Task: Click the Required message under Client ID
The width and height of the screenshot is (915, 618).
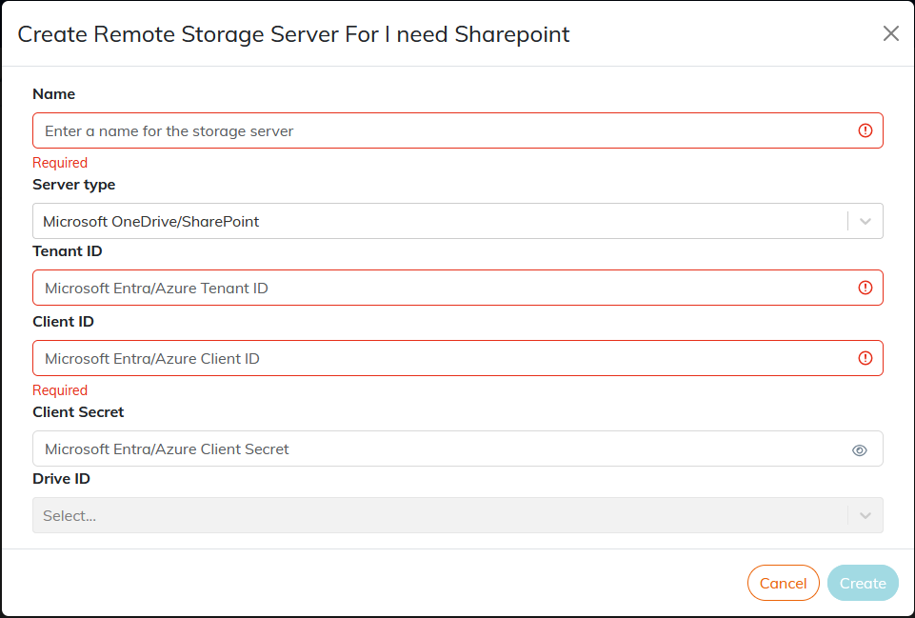Action: (60, 390)
